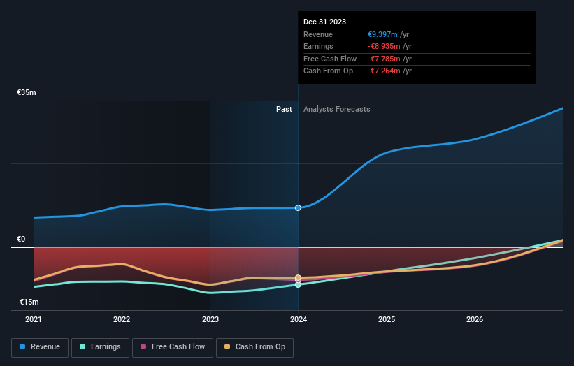Click the -€8.935m earnings value in tooltip

(x=384, y=46)
